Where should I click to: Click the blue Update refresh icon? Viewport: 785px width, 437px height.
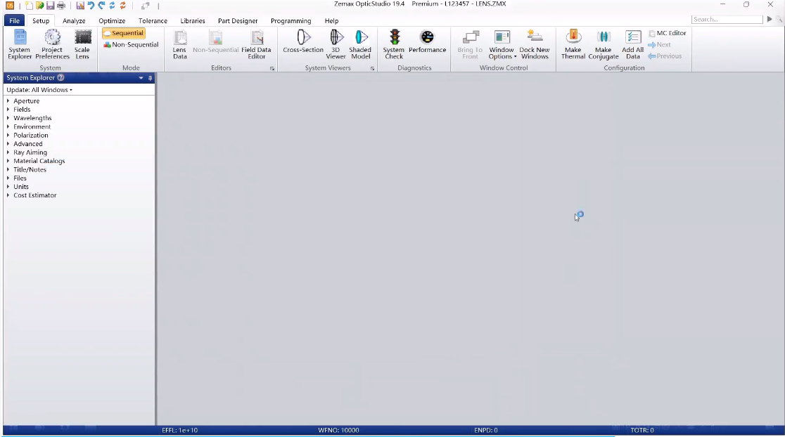pos(112,6)
